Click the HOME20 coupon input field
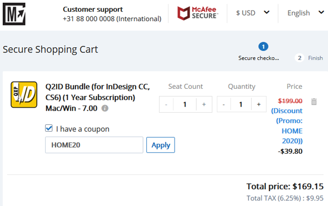 [x=94, y=145]
